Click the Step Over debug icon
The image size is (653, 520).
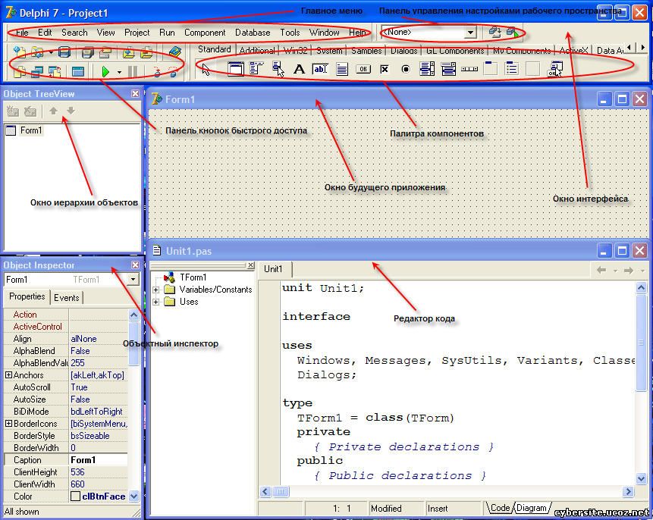click(x=173, y=71)
